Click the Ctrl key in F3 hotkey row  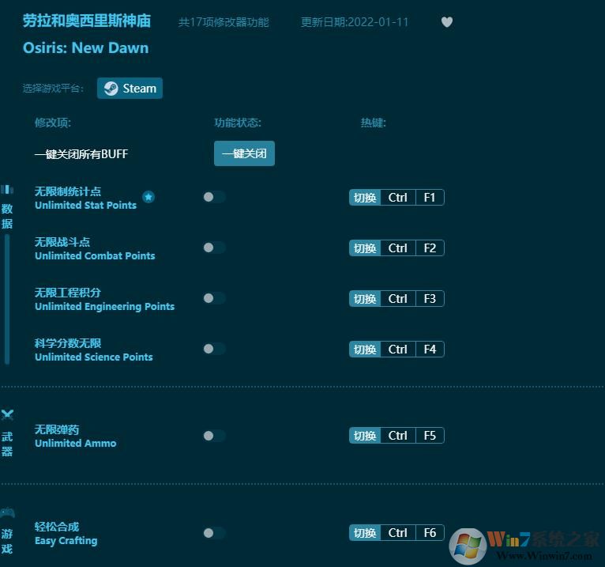click(x=398, y=299)
